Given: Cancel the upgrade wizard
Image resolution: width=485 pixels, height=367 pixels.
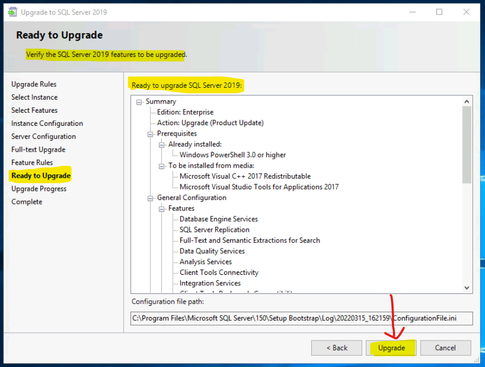Looking at the screenshot, I should [x=445, y=348].
